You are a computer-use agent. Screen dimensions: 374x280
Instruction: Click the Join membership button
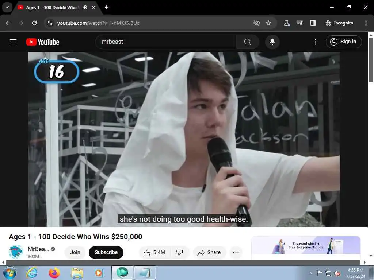coord(75,252)
